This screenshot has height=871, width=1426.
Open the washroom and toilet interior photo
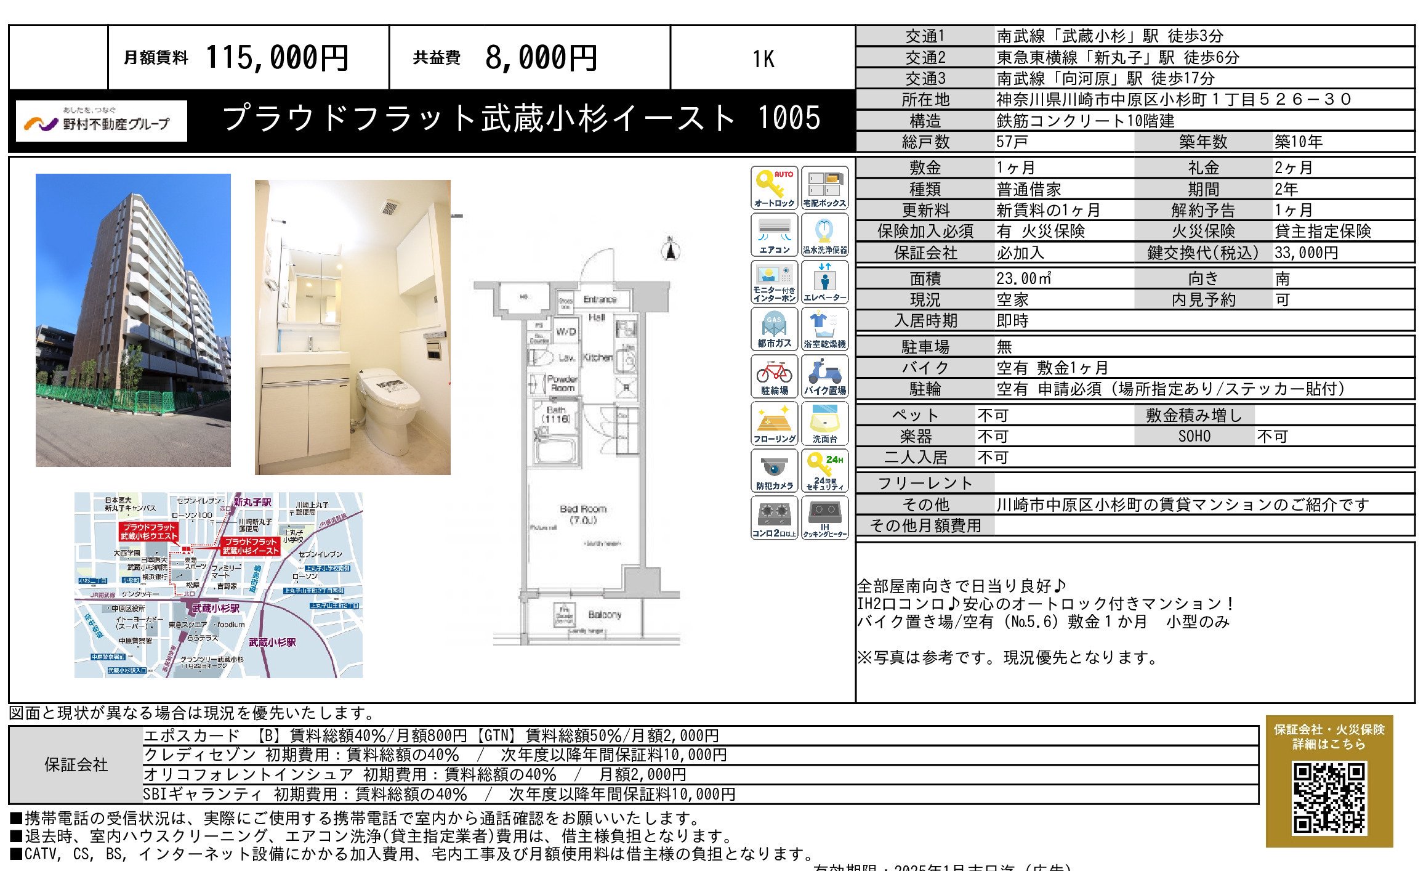pyautogui.click(x=353, y=327)
